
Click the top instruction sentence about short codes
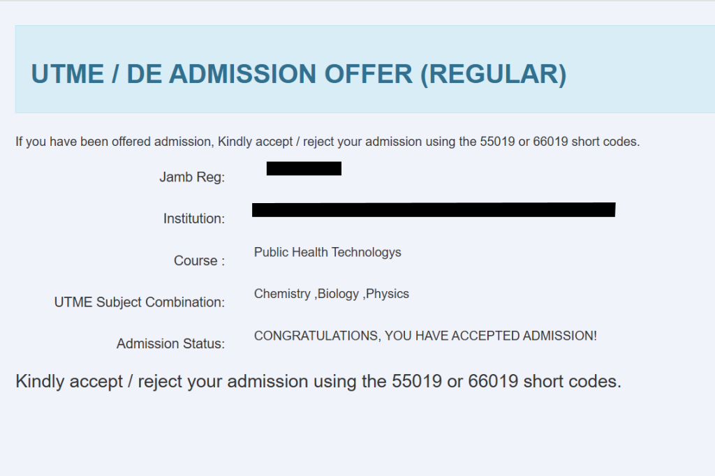coord(327,142)
